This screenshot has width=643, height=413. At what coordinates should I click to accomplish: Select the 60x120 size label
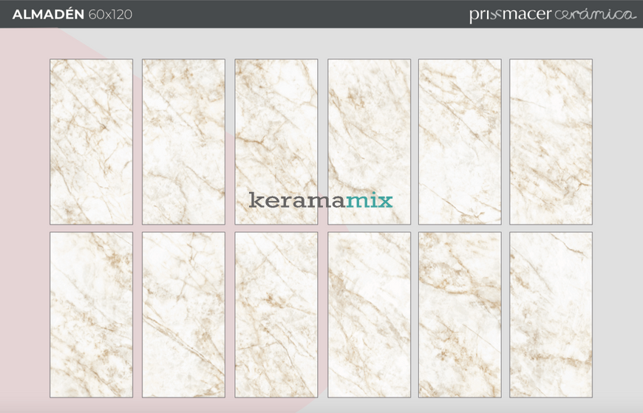(110, 14)
